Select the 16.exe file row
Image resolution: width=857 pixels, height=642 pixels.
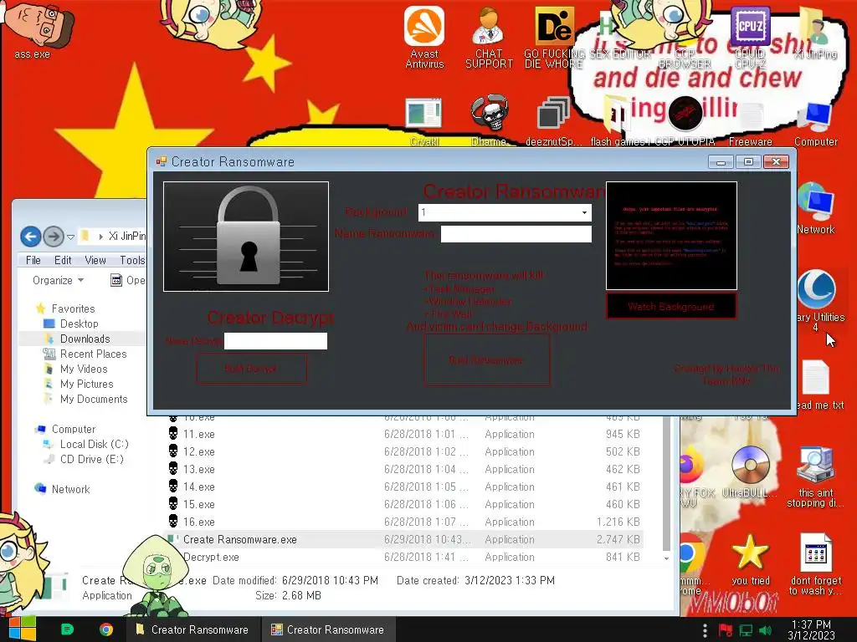(404, 522)
